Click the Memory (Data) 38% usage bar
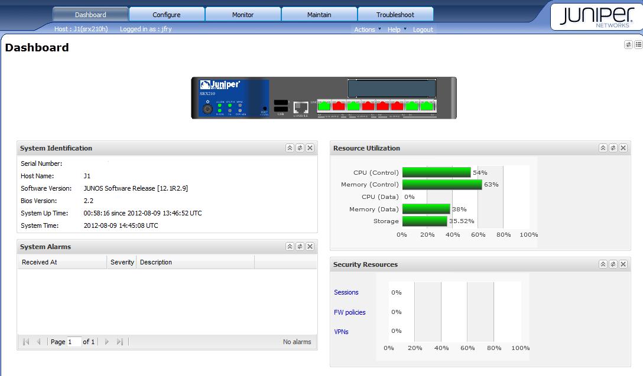 tap(426, 209)
